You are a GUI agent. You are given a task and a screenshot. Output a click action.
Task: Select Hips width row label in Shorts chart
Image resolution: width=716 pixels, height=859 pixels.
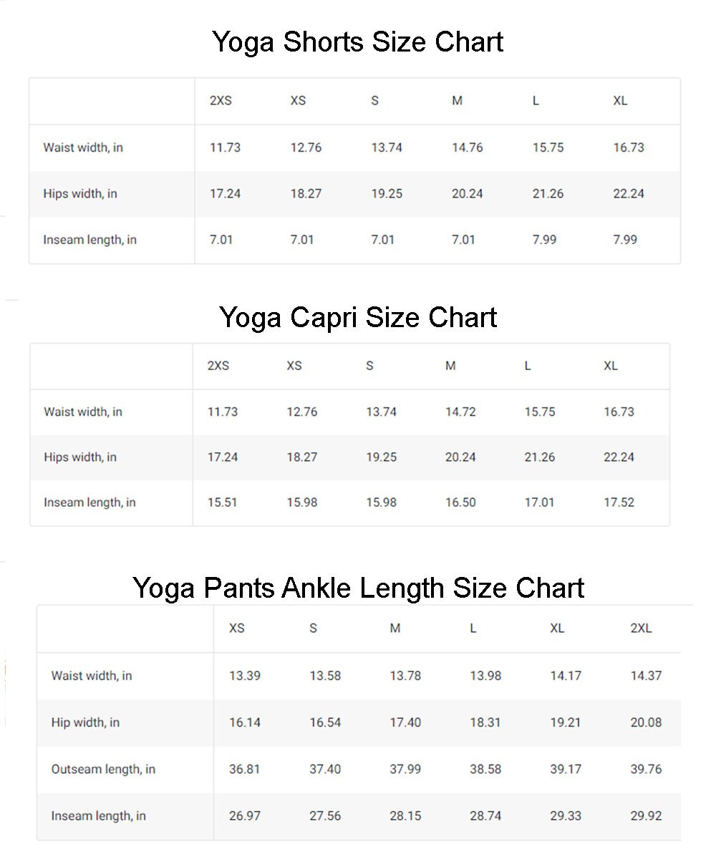(80, 194)
